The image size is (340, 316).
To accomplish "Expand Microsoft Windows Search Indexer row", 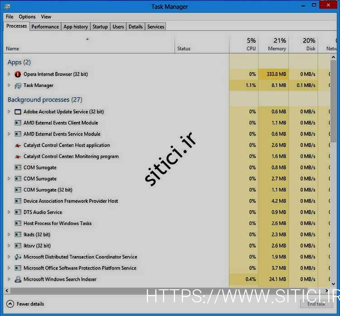I will (9, 279).
